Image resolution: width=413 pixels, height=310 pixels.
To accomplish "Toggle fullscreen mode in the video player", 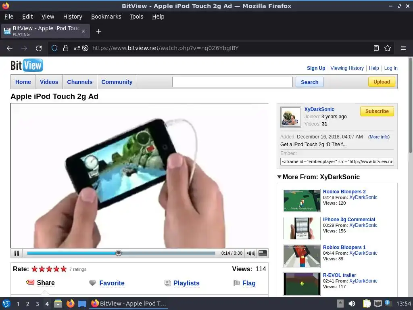I will [x=263, y=253].
